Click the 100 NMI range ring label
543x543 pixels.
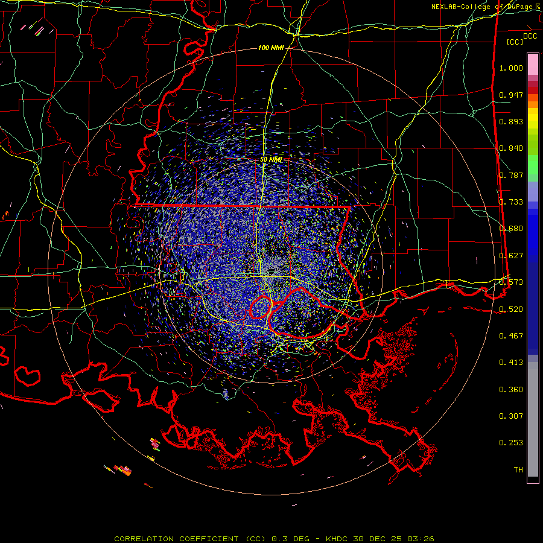coord(271,48)
